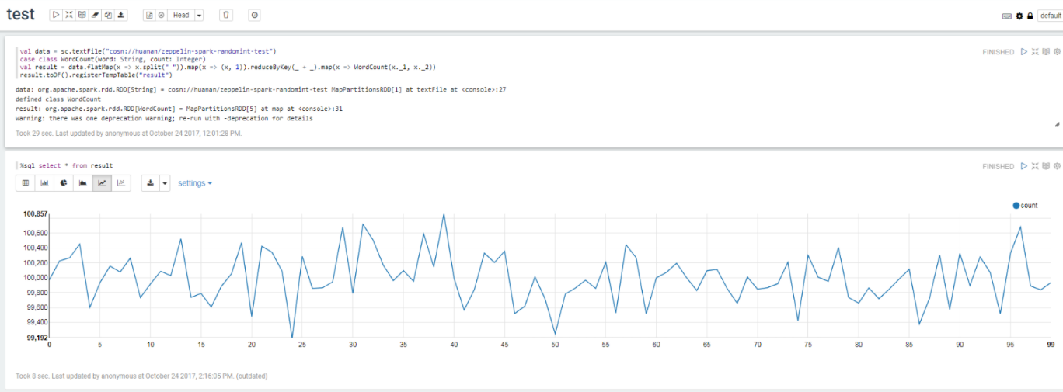1063x392 pixels.
Task: Clone this note from the toolbar
Action: (x=109, y=15)
